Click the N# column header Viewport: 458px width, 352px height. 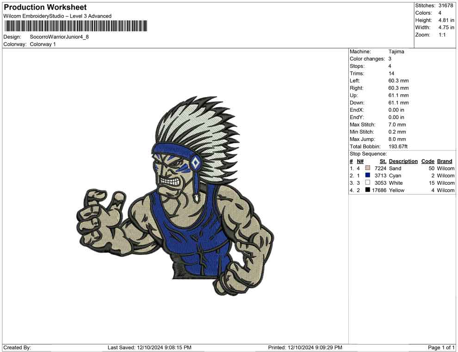(360, 161)
